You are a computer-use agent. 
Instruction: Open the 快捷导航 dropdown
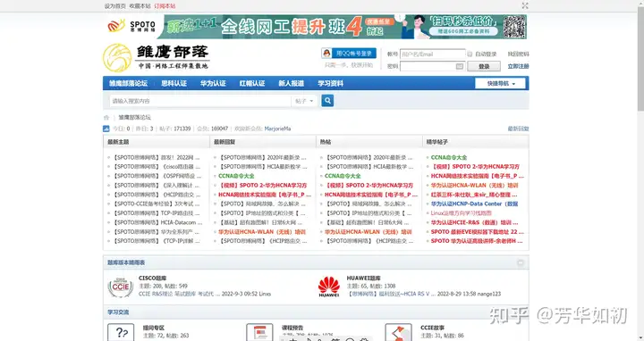point(500,83)
